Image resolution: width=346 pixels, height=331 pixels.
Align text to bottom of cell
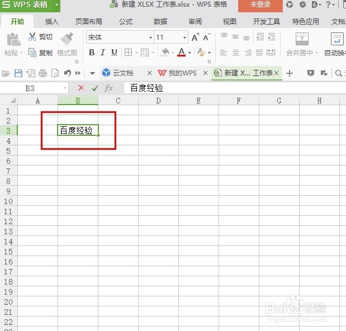click(x=247, y=37)
